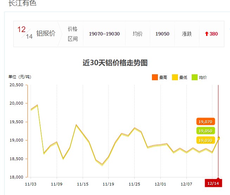Click the data point on 12/14 line
230x195 pixels.
pyautogui.click(x=218, y=138)
